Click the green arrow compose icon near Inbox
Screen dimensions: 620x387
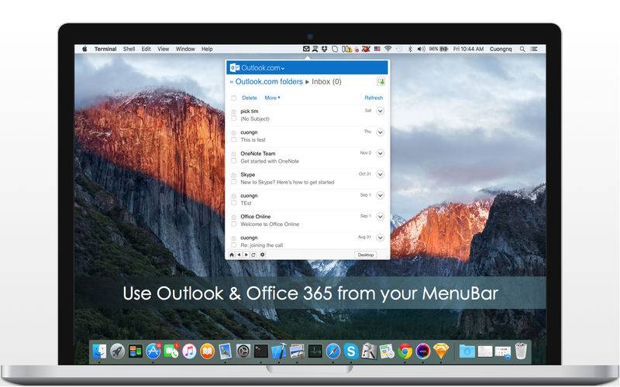[x=381, y=82]
